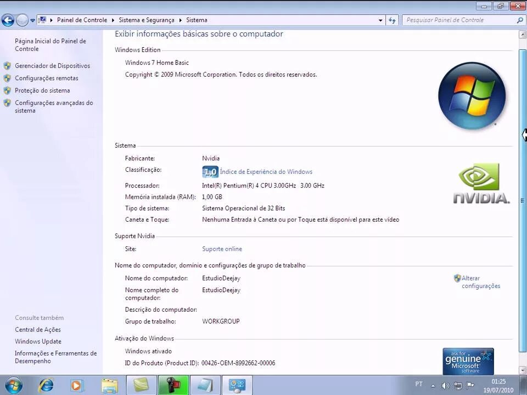Click the genuine Microsoft software badge
This screenshot has width=527, height=395.
click(x=468, y=362)
